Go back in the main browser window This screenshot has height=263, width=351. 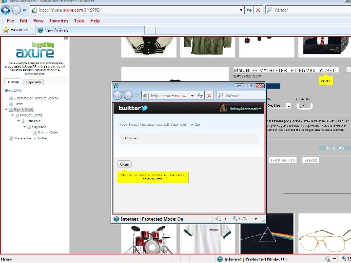click(x=5, y=10)
